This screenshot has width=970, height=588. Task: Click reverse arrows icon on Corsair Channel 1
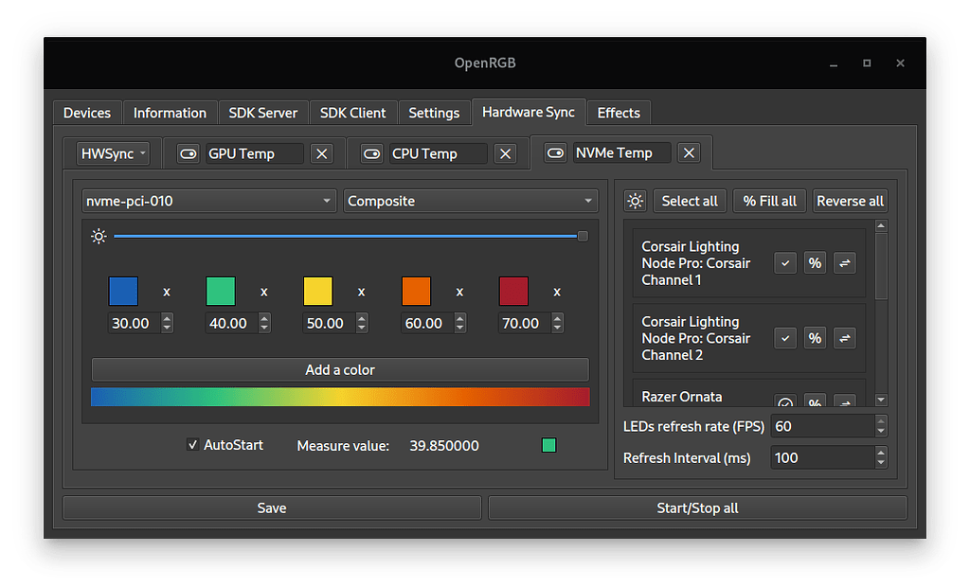click(844, 263)
